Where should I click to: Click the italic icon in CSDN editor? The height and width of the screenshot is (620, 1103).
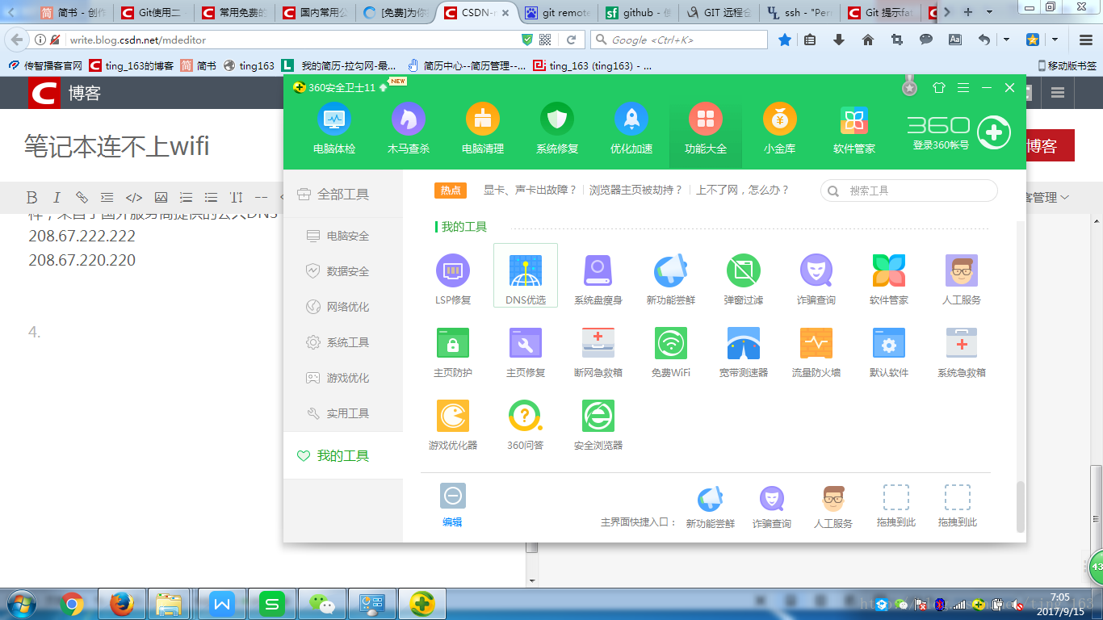[x=57, y=197]
